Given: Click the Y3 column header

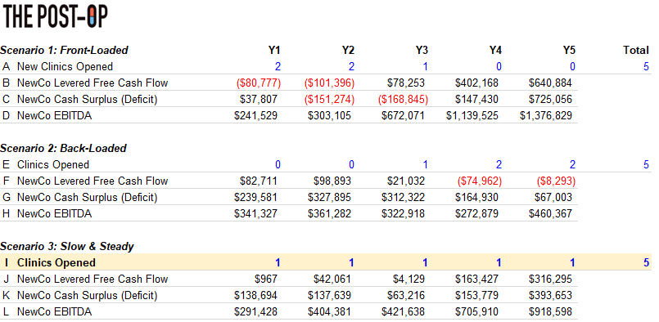Looking at the screenshot, I should pos(422,51).
